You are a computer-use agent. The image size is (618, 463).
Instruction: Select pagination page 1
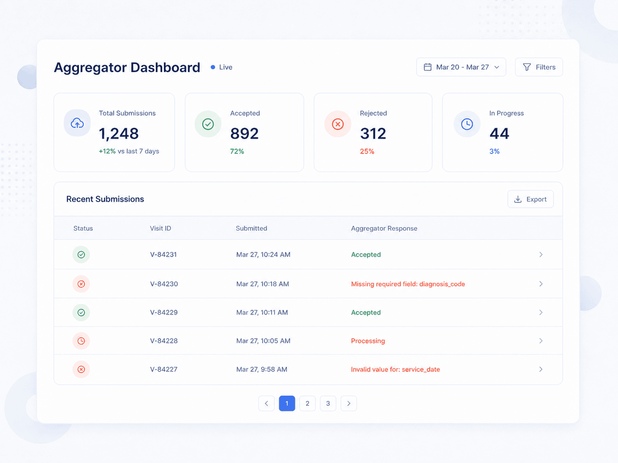(287, 403)
